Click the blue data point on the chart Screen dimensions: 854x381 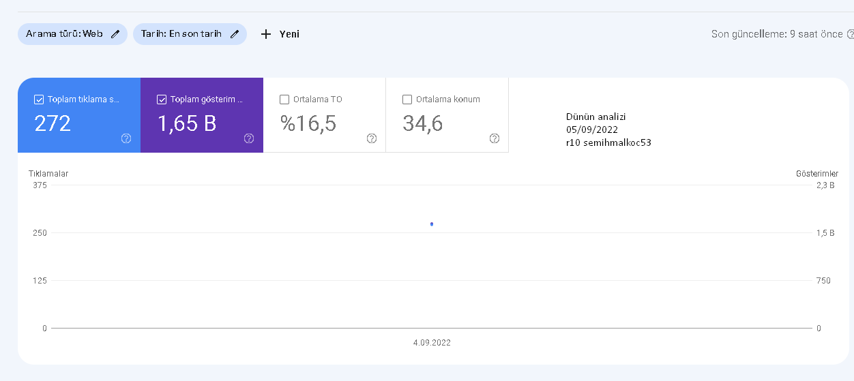(x=432, y=224)
